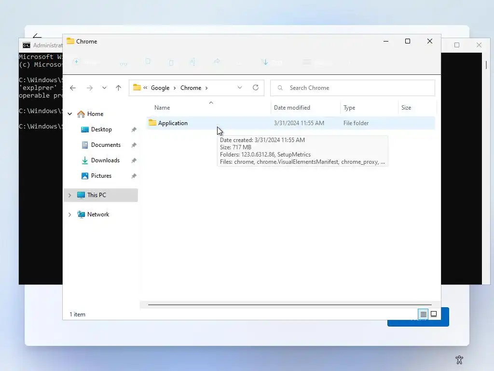The height and width of the screenshot is (371, 494).
Task: Switch to details view in the status bar
Action: 423,314
